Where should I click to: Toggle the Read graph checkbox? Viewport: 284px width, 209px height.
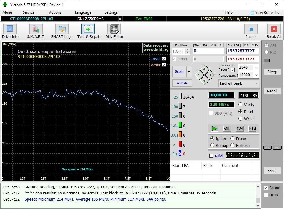coord(164,58)
